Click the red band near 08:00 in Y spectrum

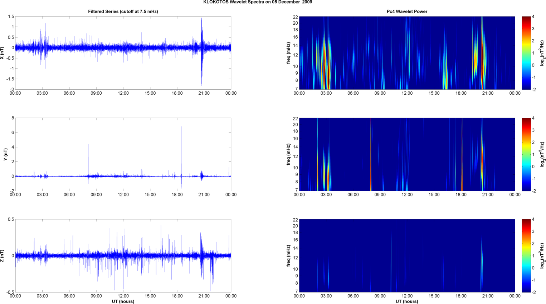371,154
